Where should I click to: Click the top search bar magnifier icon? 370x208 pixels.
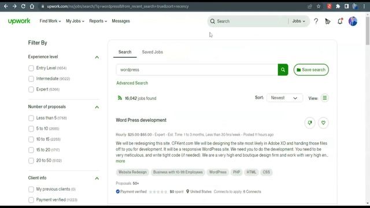[212, 21]
